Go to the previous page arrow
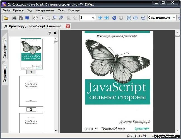This screenshot has width=181, height=139. click(x=75, y=18)
